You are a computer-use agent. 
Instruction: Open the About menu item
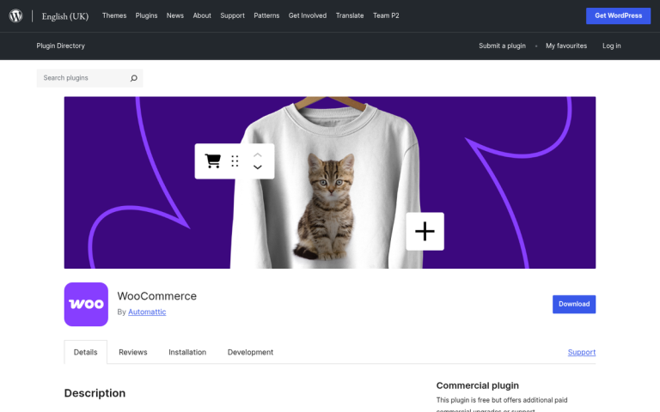(202, 15)
